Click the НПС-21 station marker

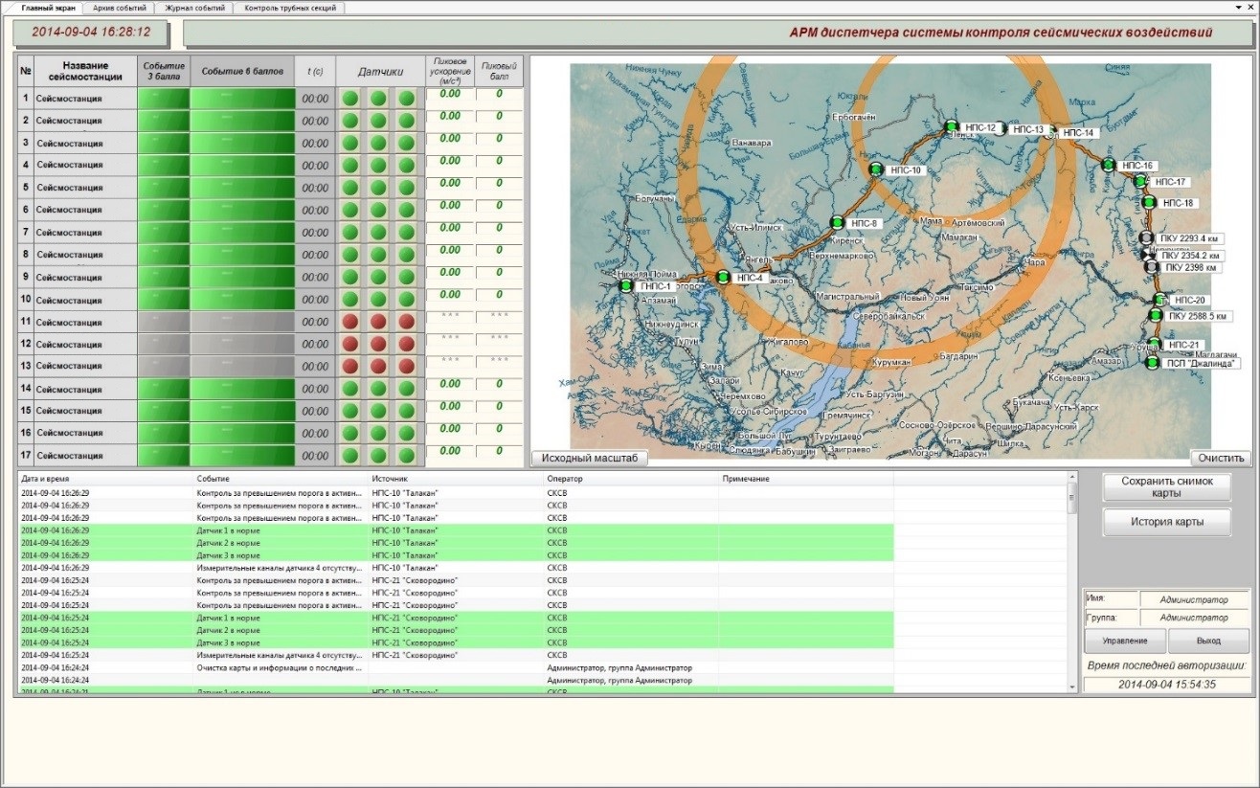pos(1155,345)
